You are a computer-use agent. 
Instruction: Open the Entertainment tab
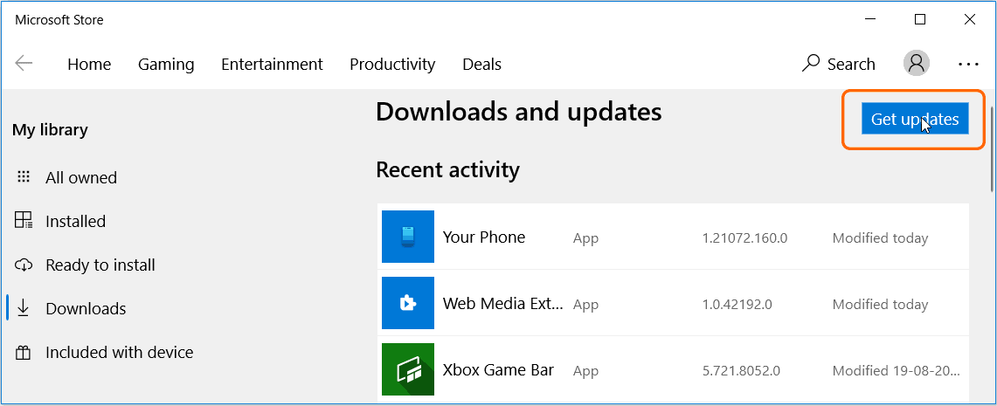[x=272, y=64]
